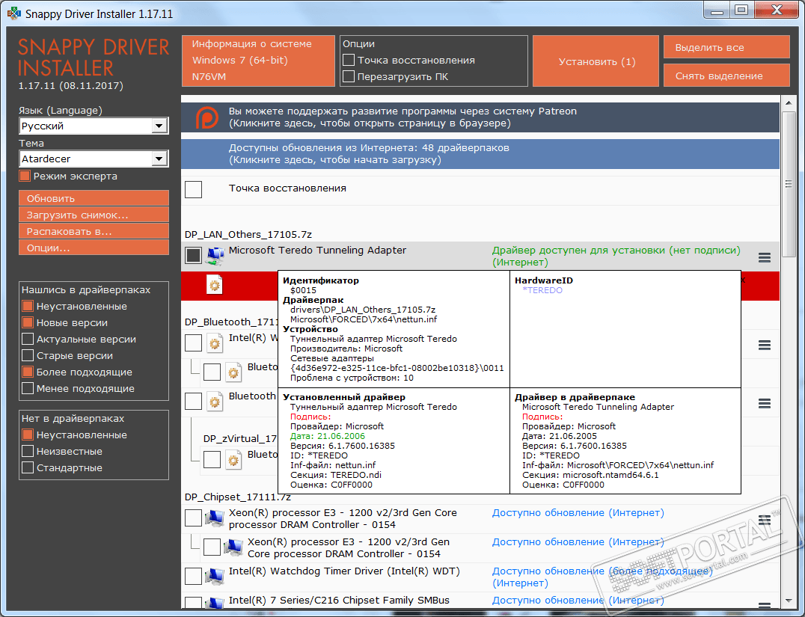
Task: Toggle the Новые версии filter
Action: pos(28,323)
